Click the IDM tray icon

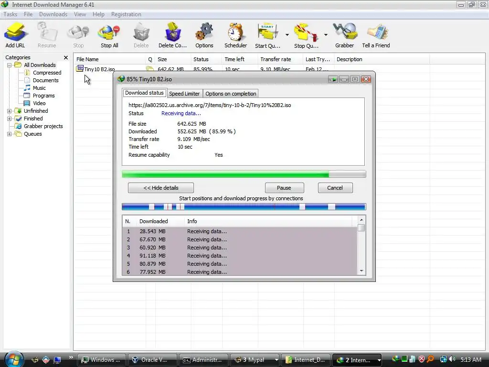(395, 359)
